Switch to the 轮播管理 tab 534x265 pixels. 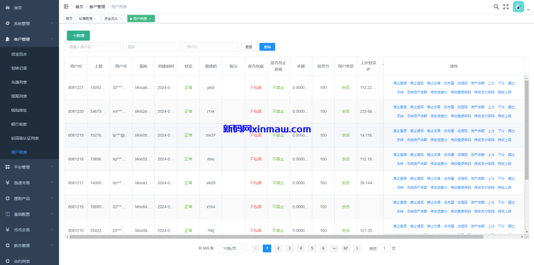click(x=85, y=19)
